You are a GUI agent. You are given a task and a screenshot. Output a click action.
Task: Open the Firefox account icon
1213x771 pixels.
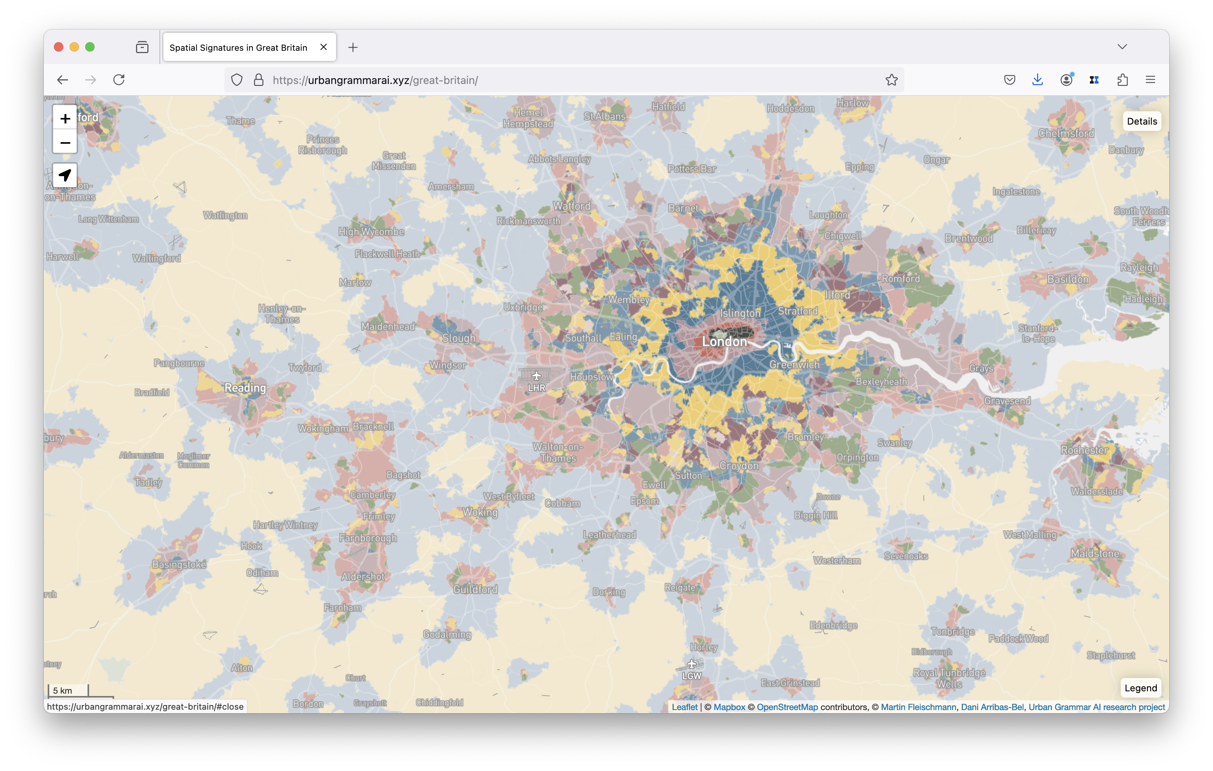(1066, 80)
